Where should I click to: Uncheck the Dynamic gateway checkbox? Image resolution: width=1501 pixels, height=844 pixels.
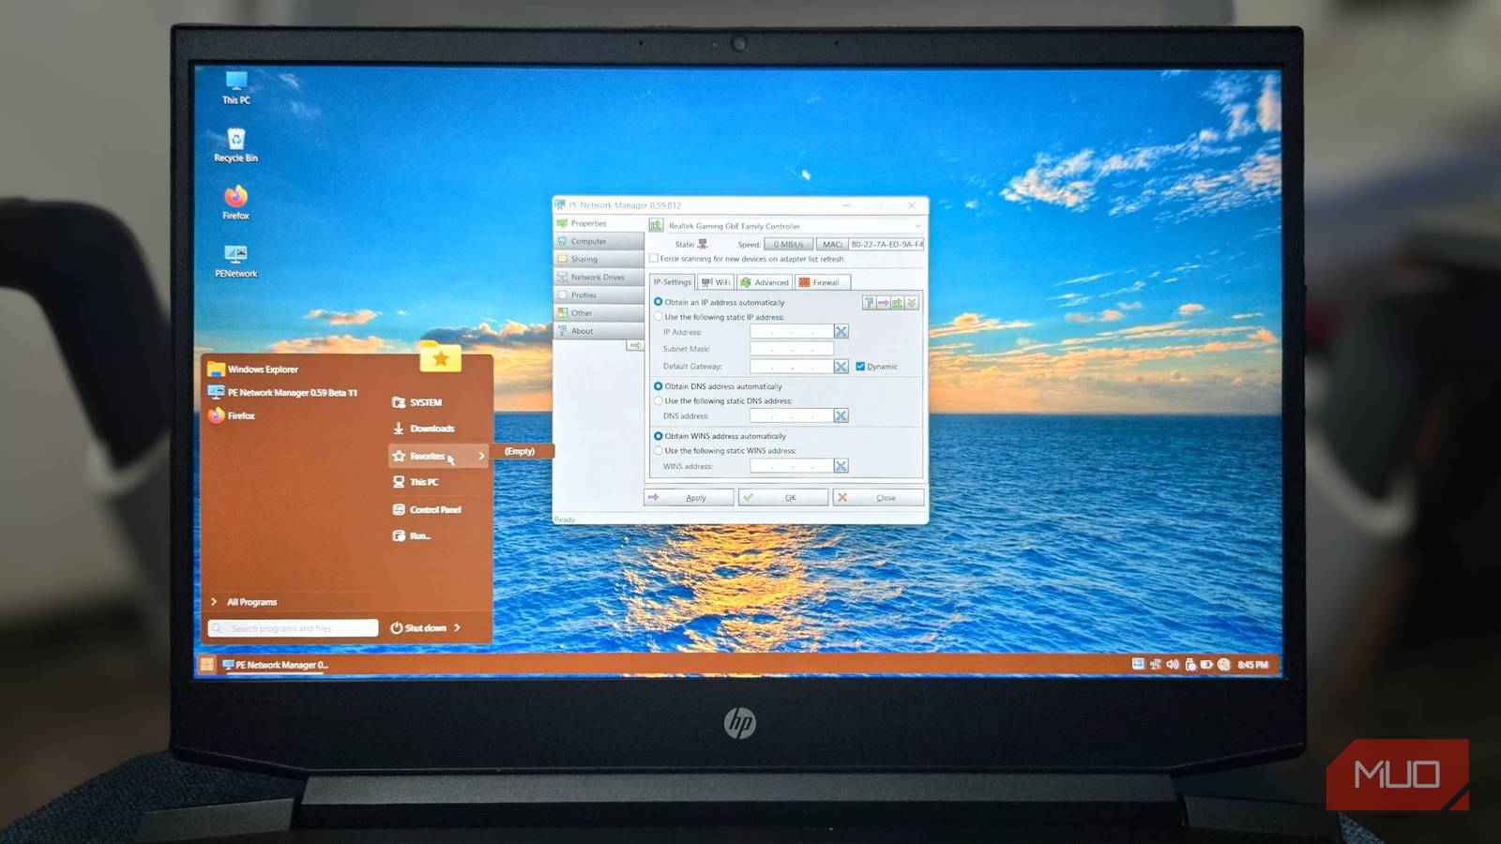point(860,367)
